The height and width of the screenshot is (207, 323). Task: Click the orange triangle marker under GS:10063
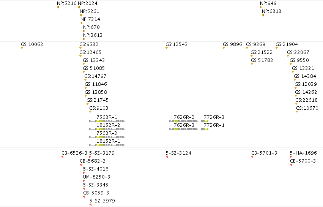(22, 48)
